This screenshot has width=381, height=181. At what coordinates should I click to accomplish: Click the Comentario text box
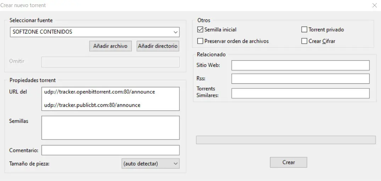(110, 150)
